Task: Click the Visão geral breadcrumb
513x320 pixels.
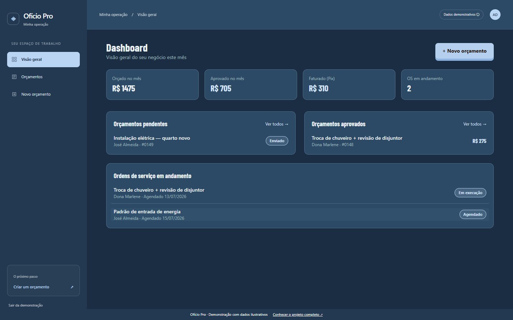Action: click(x=147, y=15)
